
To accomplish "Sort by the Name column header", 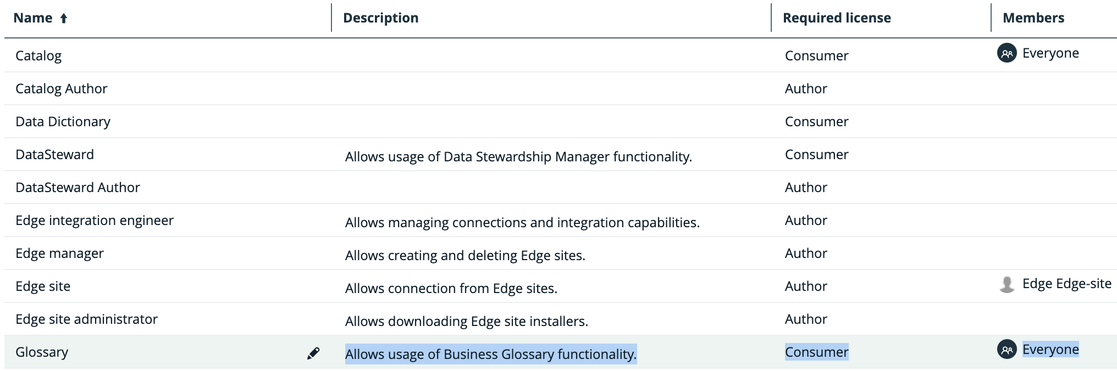I will 33,18.
